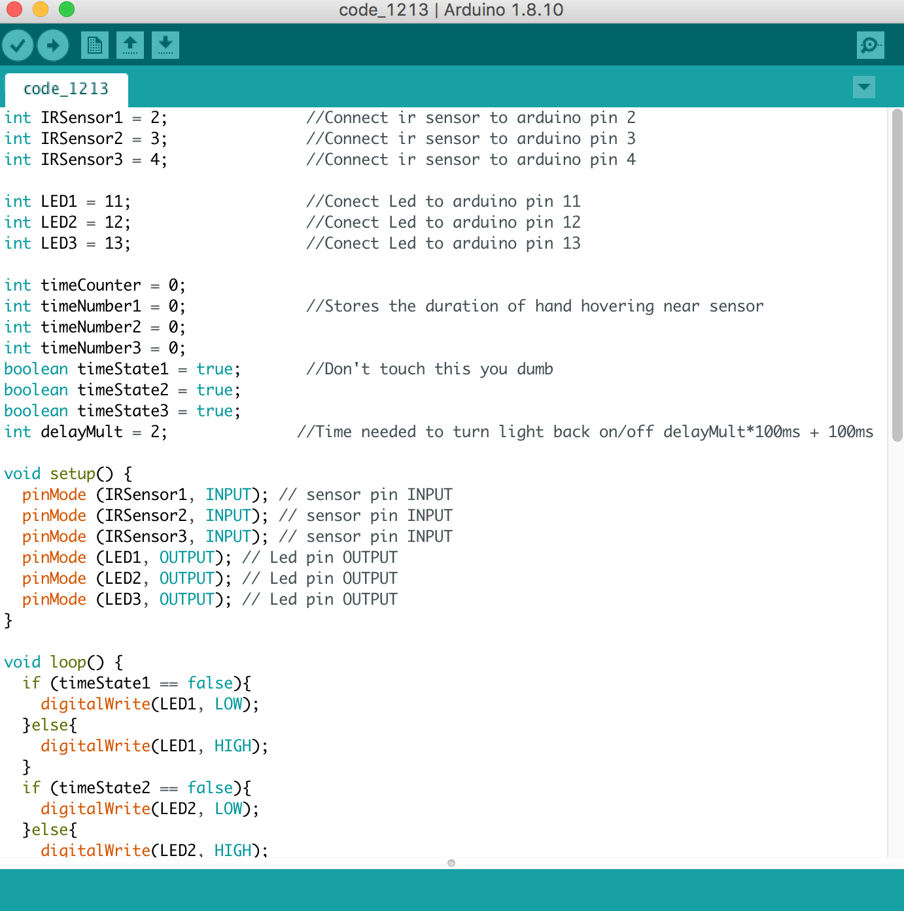904x911 pixels.
Task: Click 'boolean timeState3 = true;' line
Action: (x=122, y=411)
